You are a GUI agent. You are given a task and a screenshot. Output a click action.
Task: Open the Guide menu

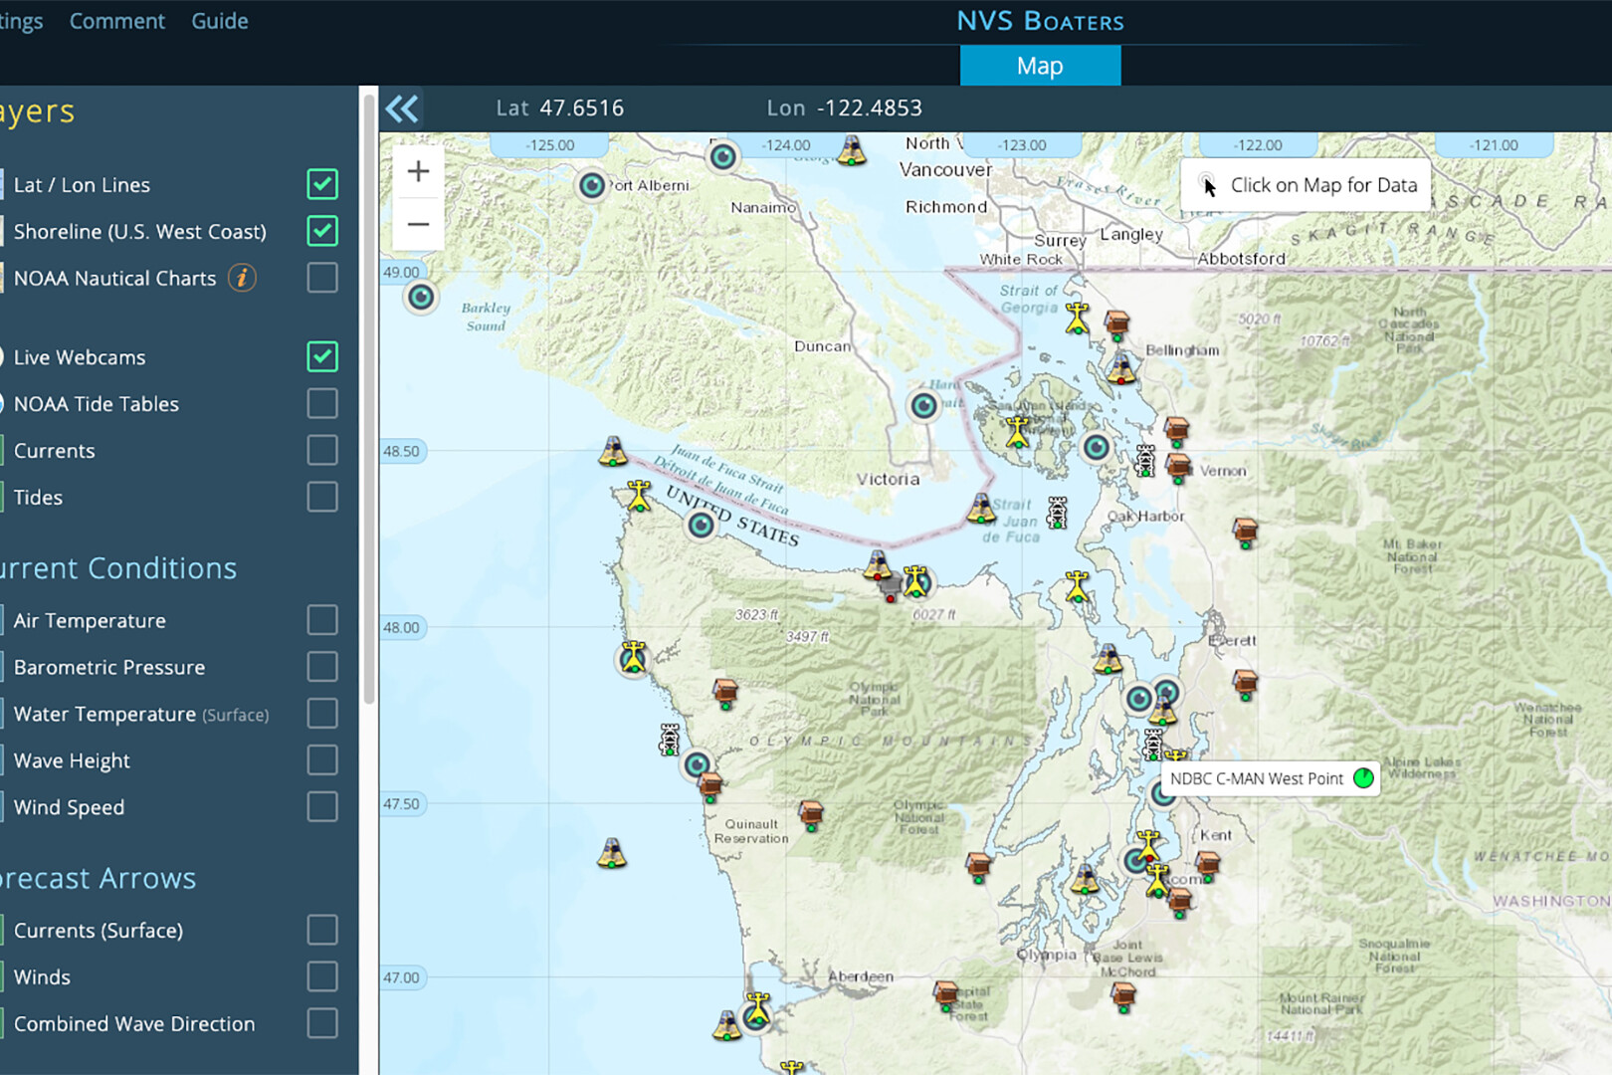point(220,21)
